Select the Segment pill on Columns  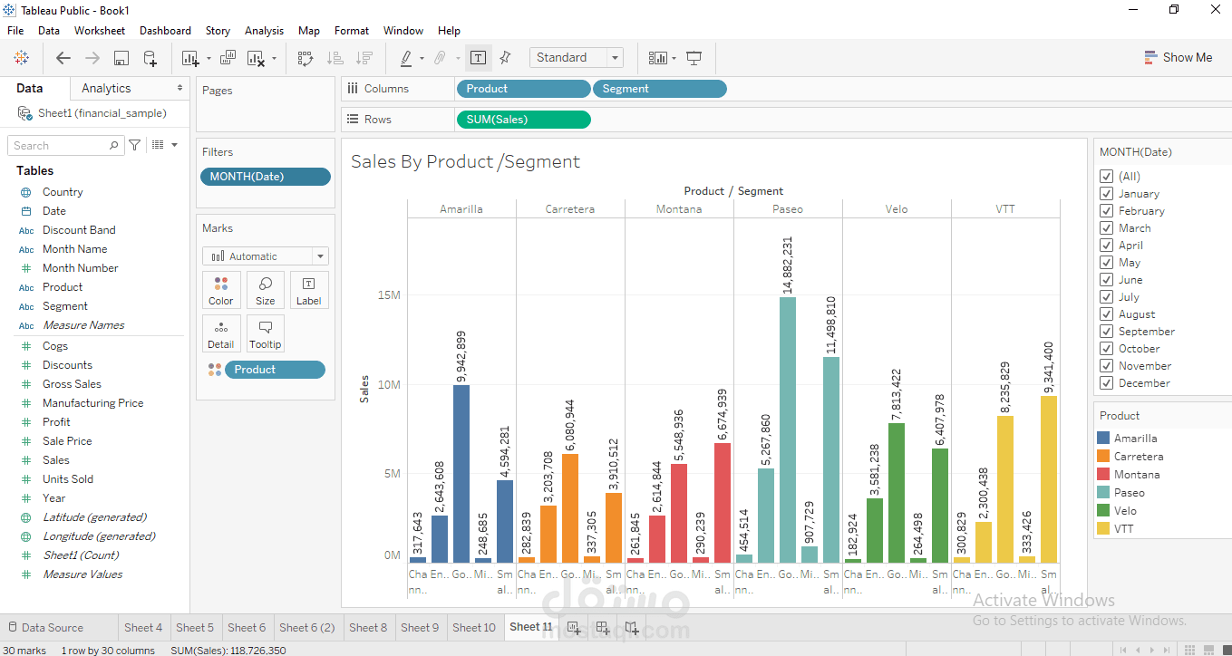(x=660, y=89)
